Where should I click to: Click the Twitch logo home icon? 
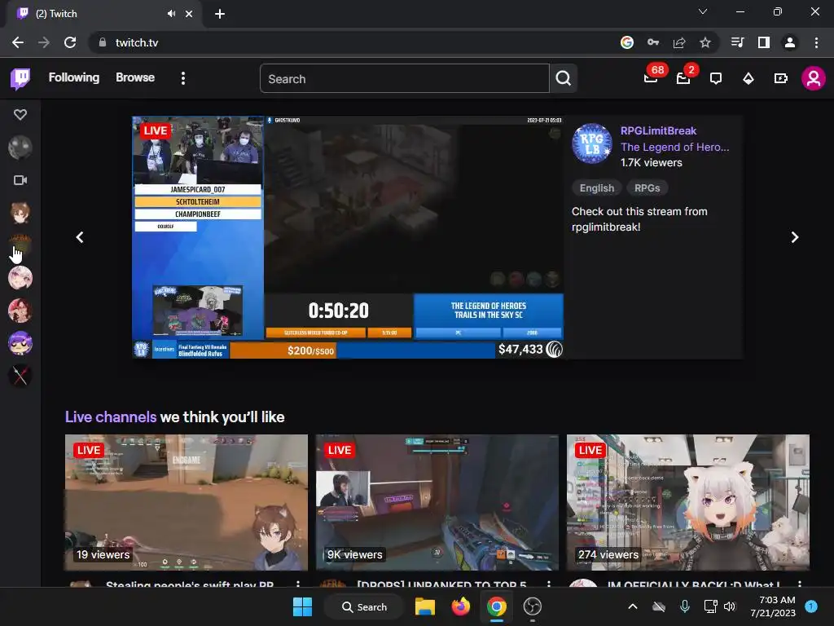click(20, 79)
